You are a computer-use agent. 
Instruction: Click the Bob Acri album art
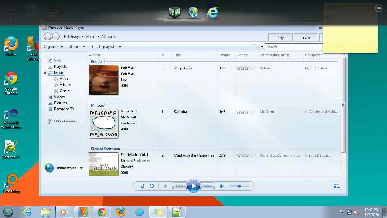pos(103,80)
